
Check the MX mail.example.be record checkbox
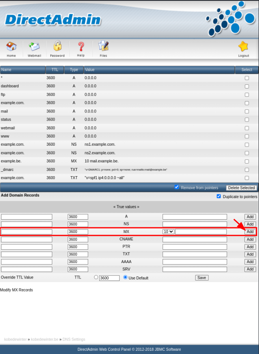point(247,162)
